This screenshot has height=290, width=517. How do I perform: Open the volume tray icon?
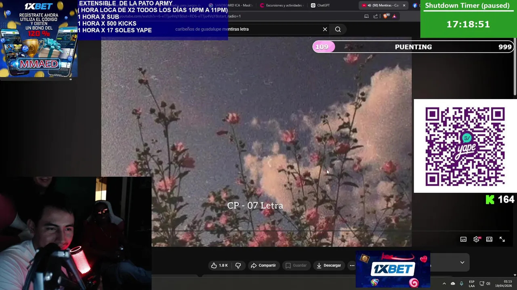[488, 284]
